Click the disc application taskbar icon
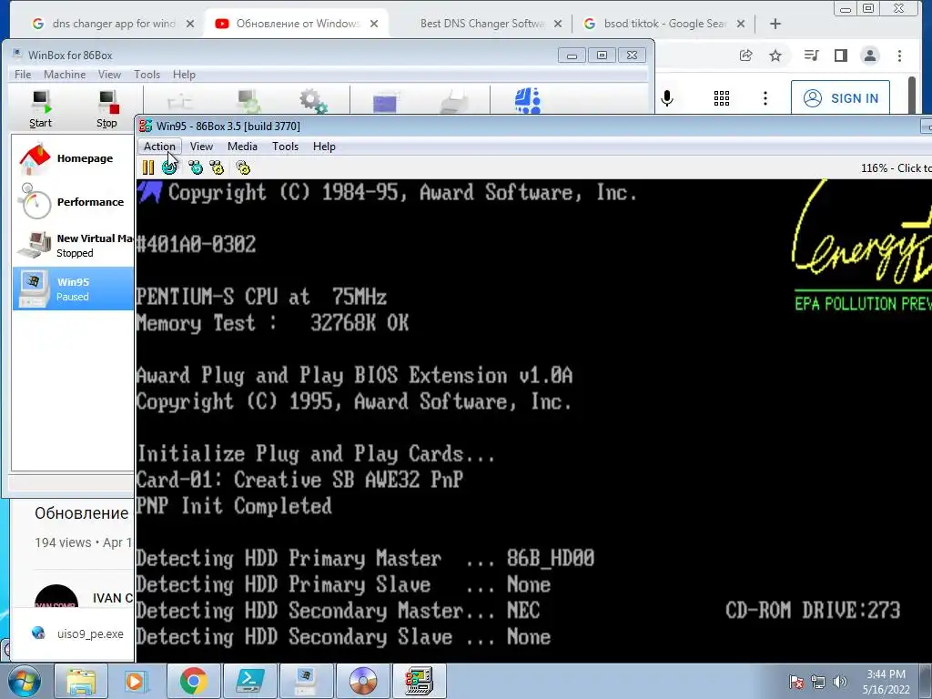932x699 pixels. (x=363, y=681)
